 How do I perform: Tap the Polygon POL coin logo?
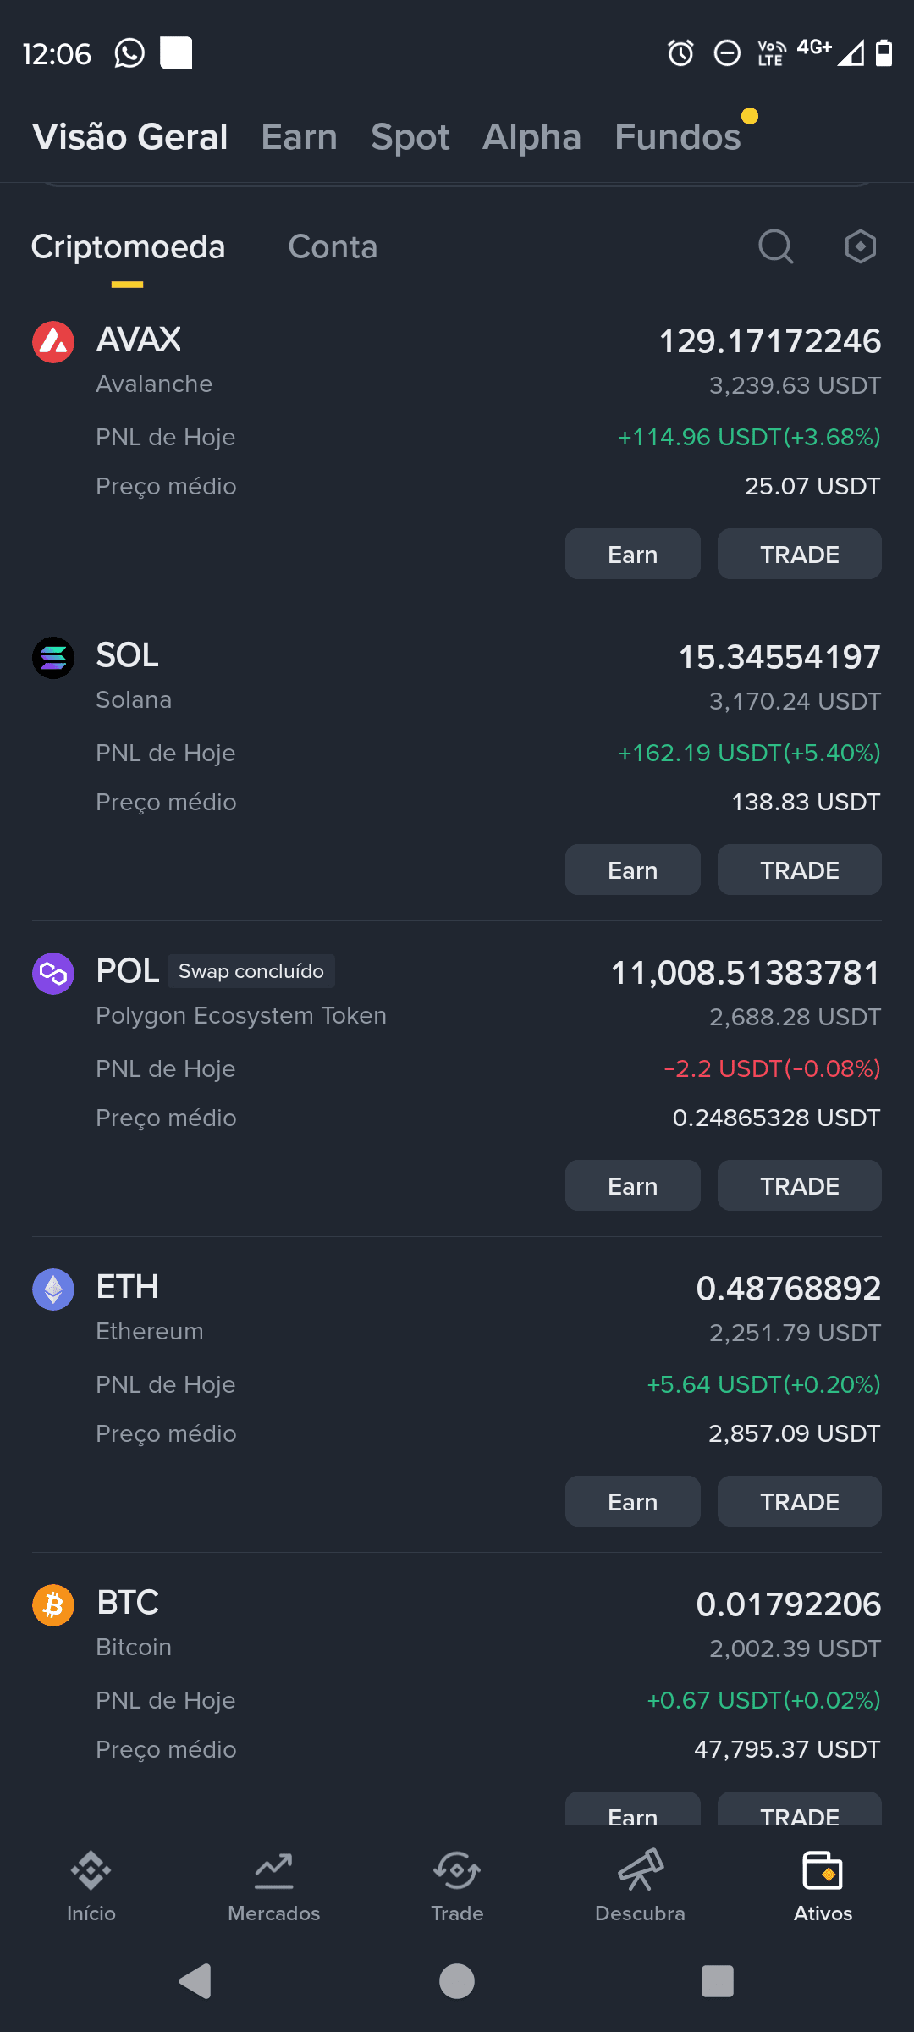(x=53, y=974)
